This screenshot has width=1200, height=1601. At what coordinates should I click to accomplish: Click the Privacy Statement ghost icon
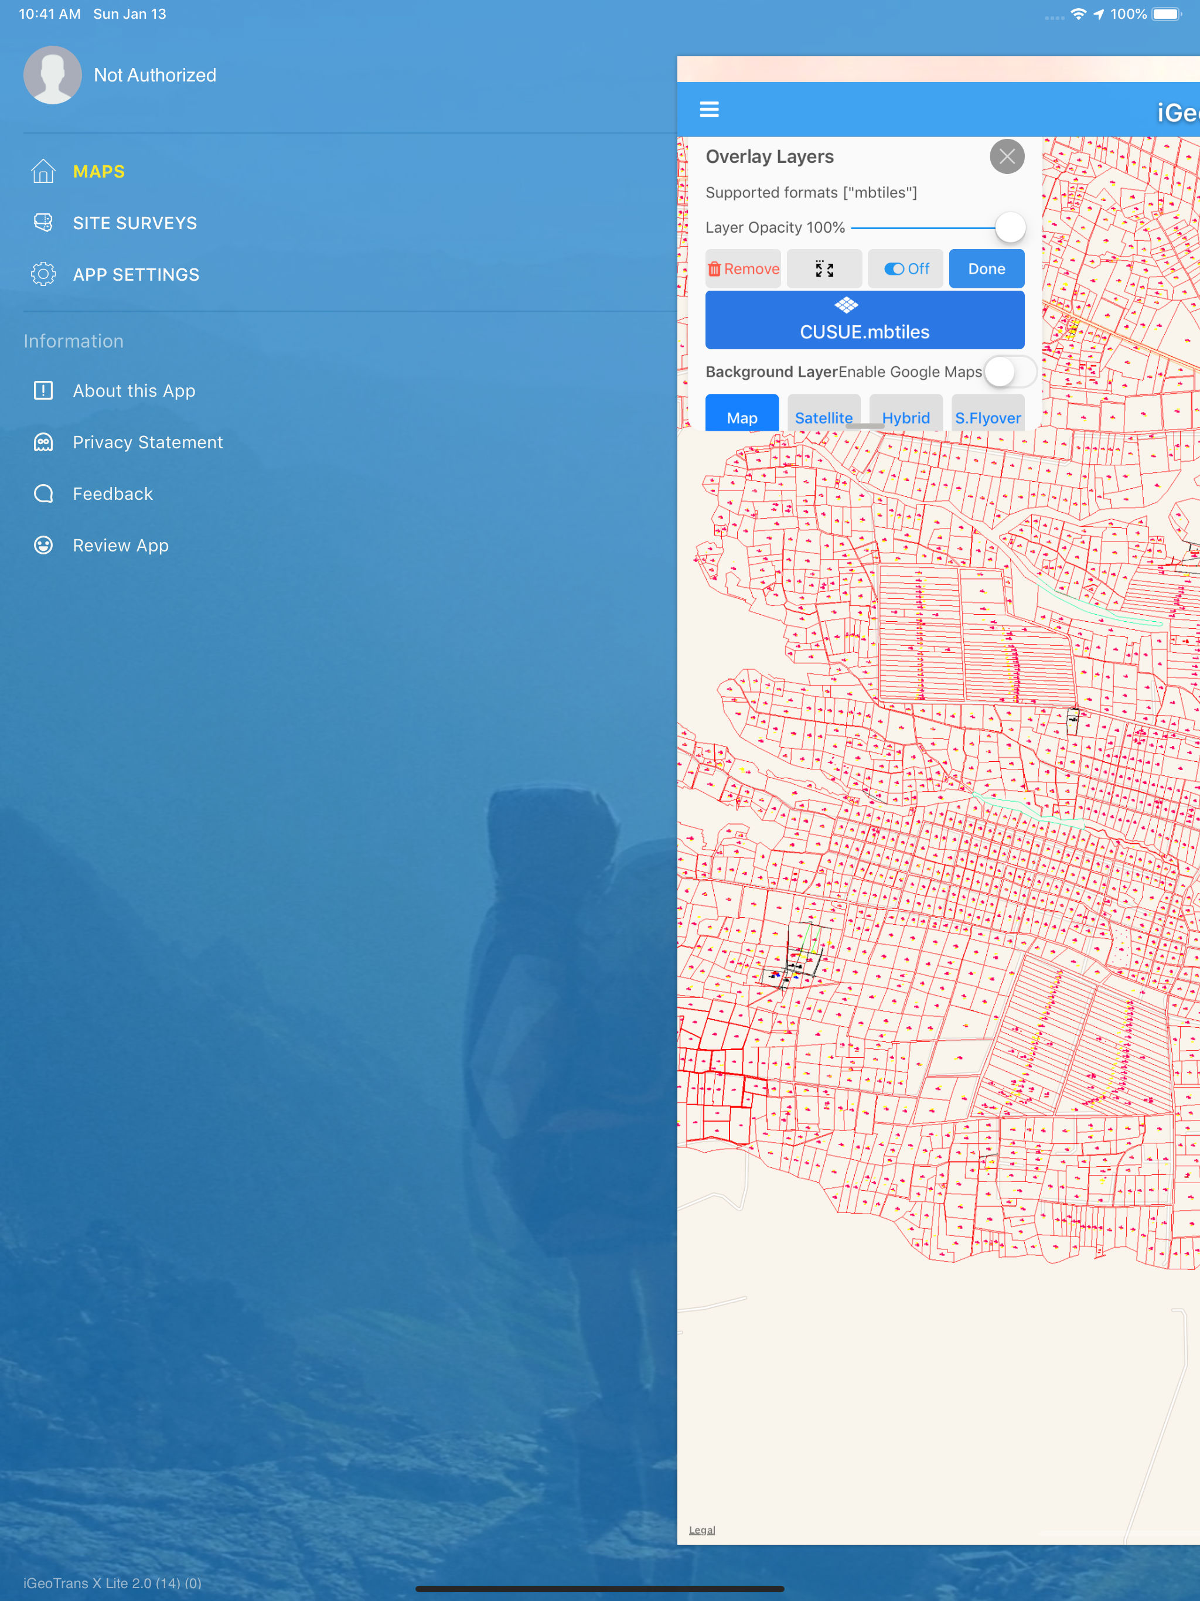43,442
